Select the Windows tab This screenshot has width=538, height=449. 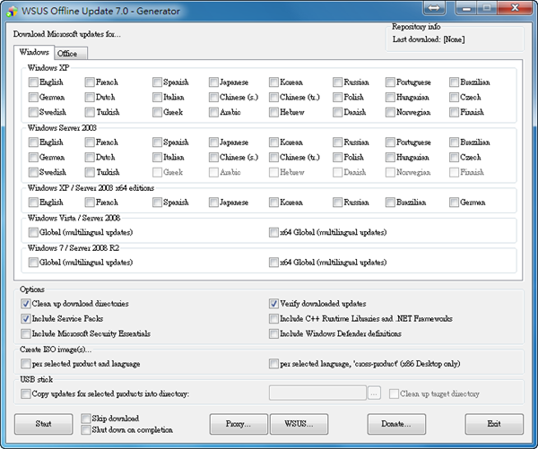(x=34, y=52)
